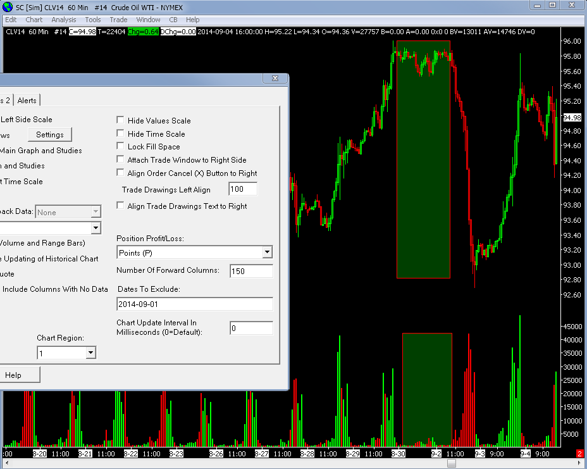587x469 pixels.
Task: Check Align Trade Drawings Text to Right
Action: pos(120,205)
